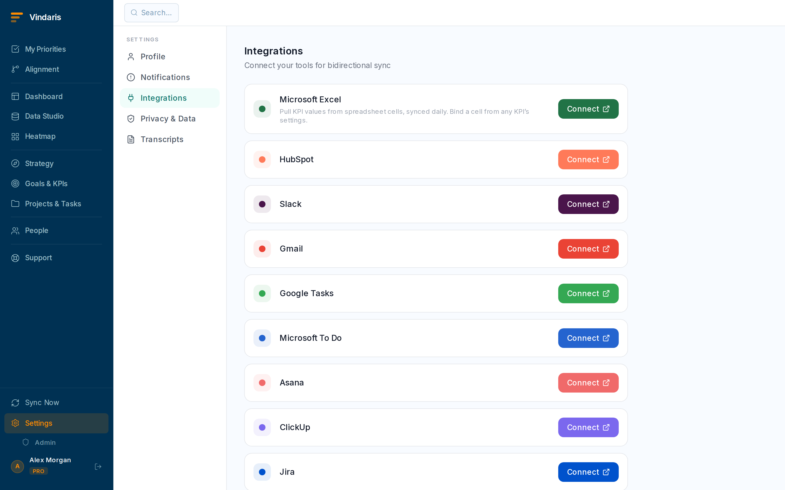Go to the People page
Screen dimensions: 785x490
pyautogui.click(x=56, y=230)
